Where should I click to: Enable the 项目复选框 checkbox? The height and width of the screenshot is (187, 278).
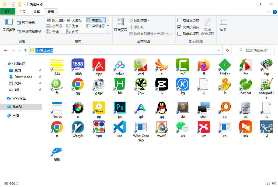tap(179, 20)
